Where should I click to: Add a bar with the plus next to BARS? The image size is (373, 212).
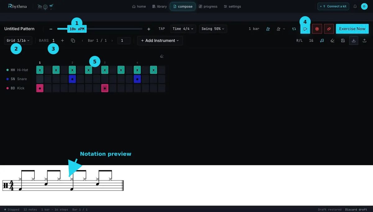[62, 40]
